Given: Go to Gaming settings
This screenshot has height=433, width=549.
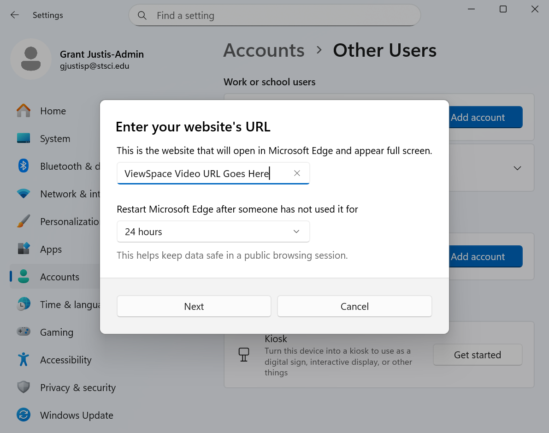Looking at the screenshot, I should (x=57, y=332).
